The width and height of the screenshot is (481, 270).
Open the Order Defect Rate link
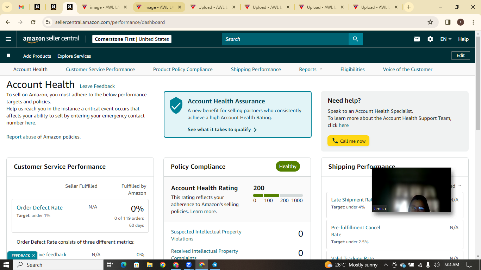(x=39, y=207)
